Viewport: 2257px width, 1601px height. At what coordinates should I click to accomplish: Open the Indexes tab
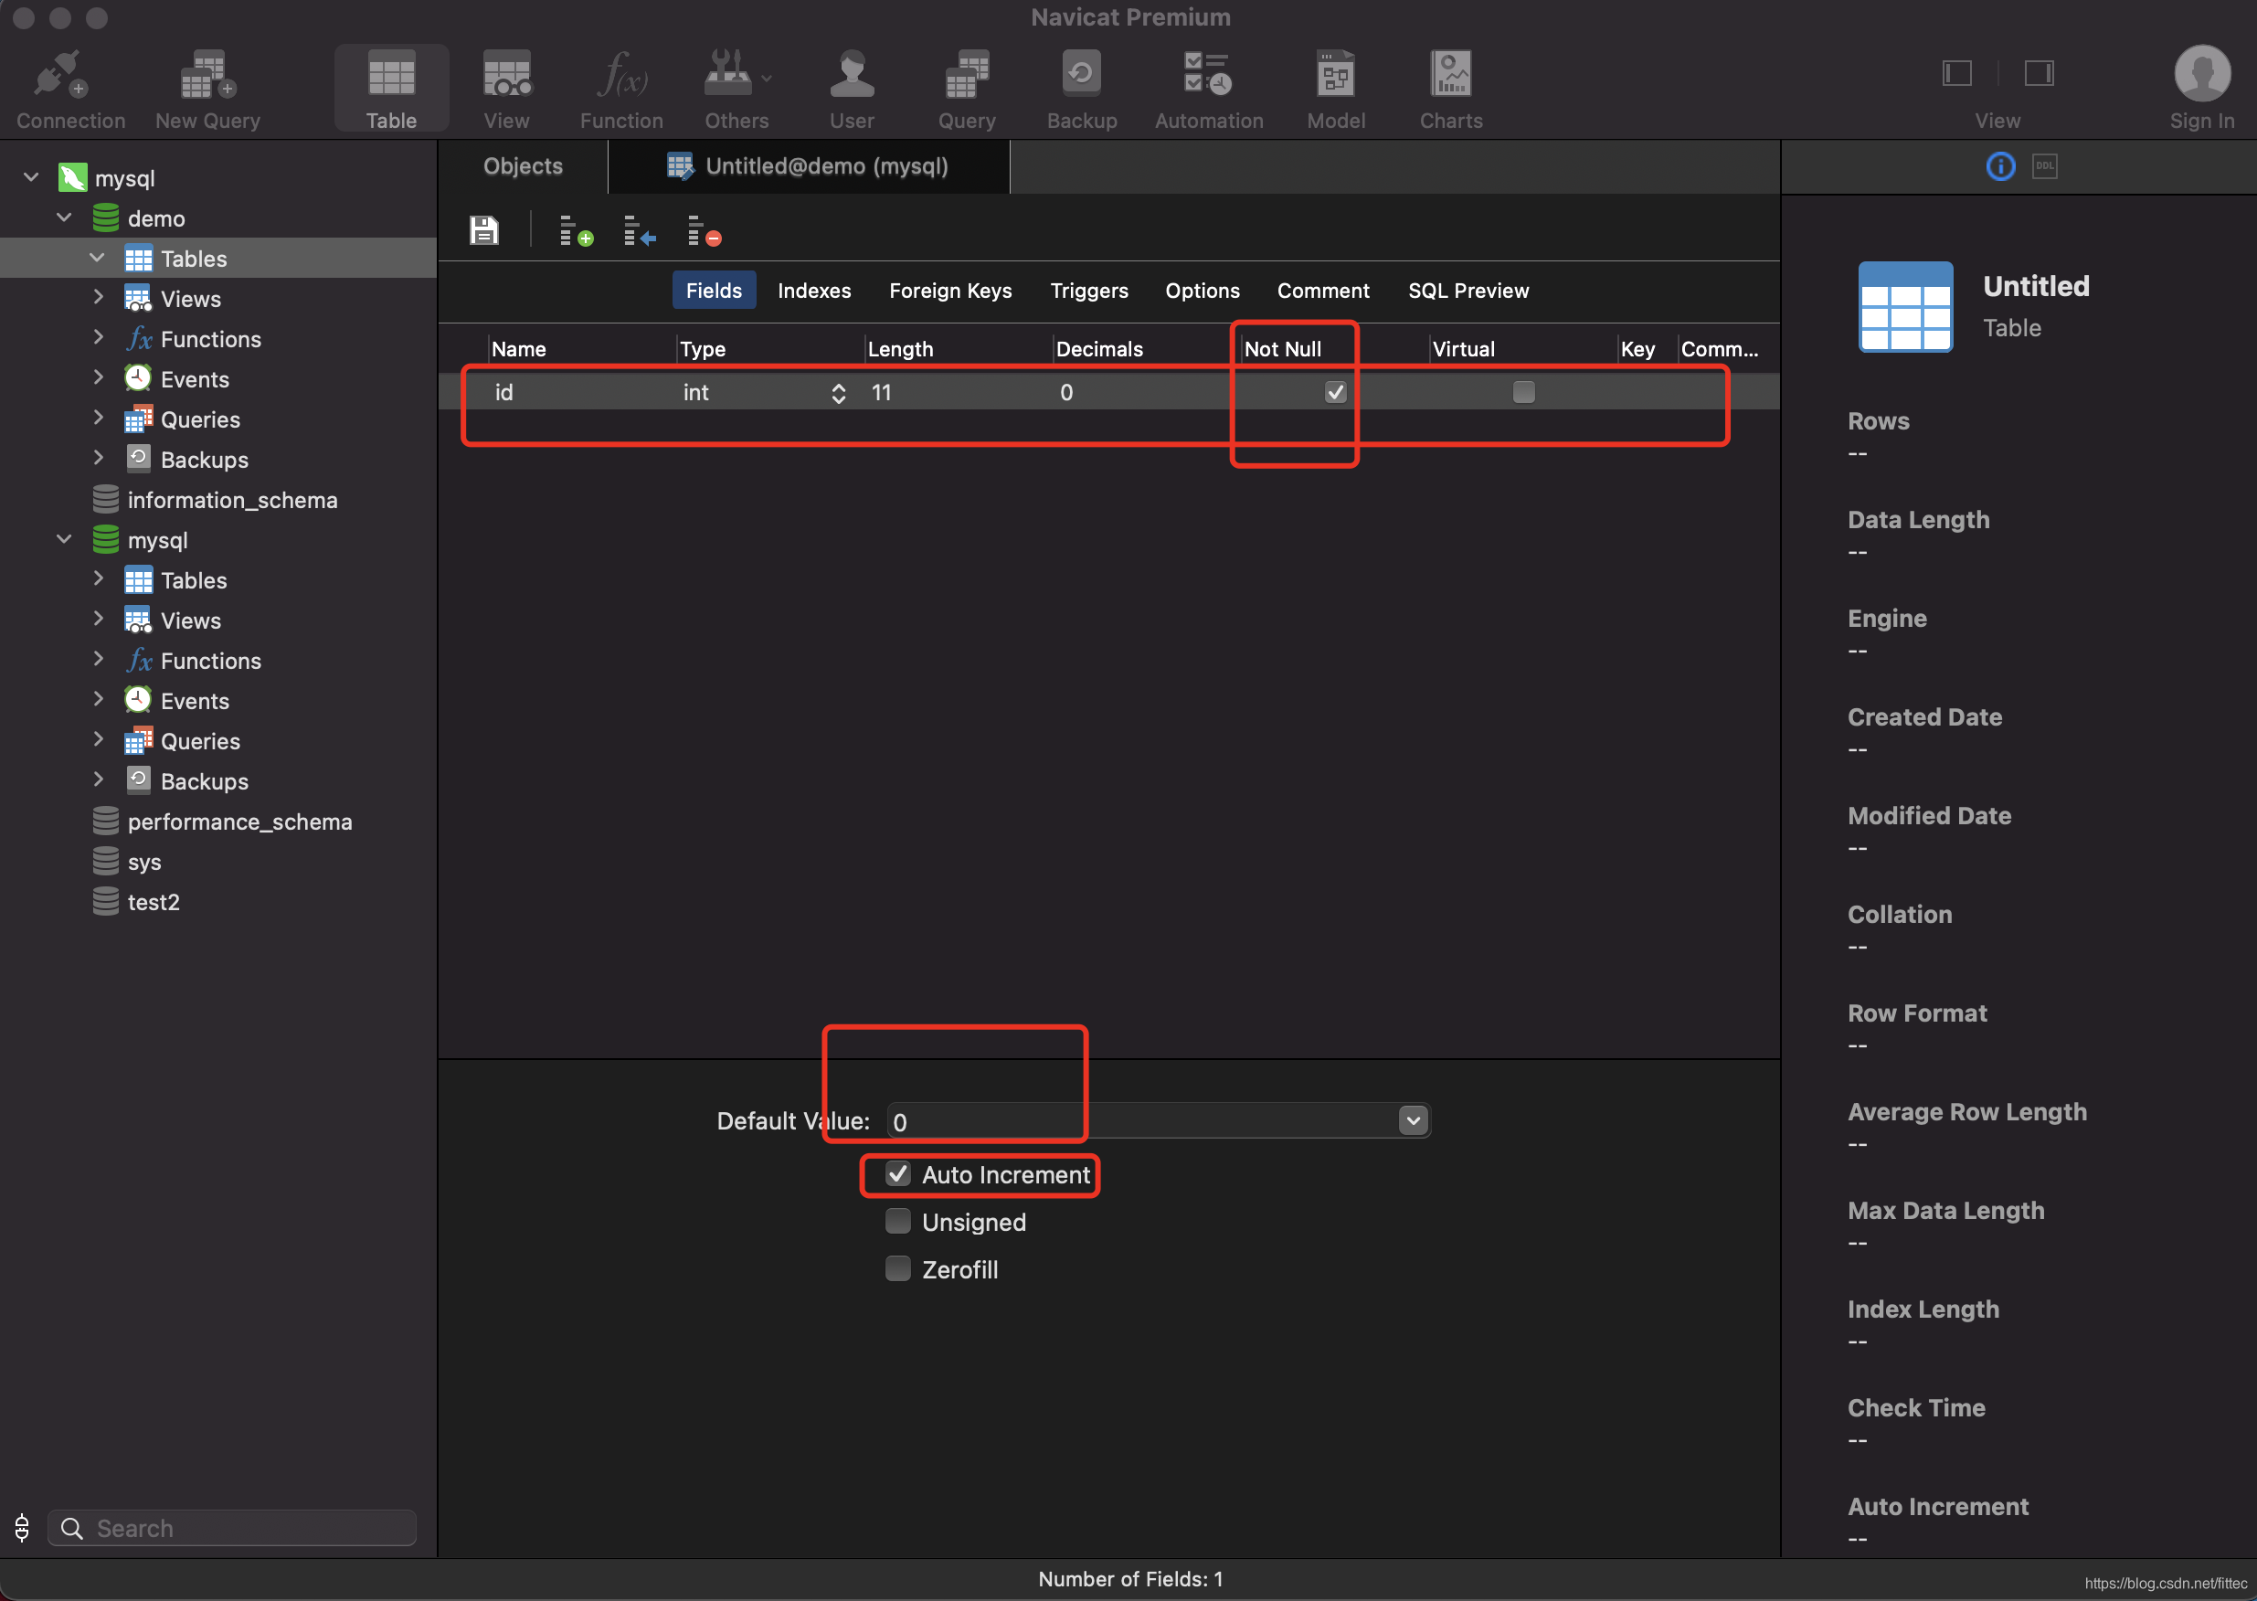click(x=813, y=291)
